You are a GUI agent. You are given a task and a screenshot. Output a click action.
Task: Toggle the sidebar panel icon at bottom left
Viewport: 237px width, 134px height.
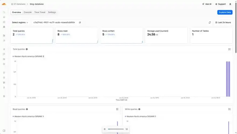(4, 131)
